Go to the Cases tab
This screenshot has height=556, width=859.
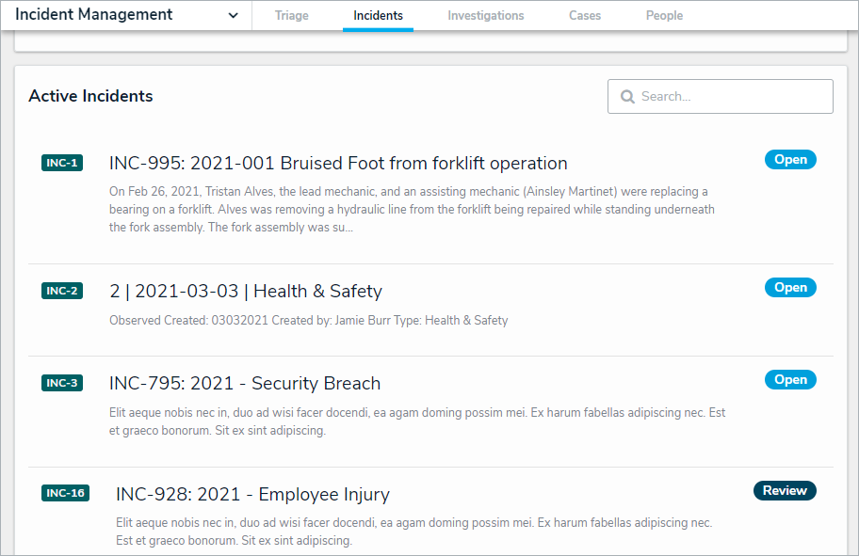click(x=585, y=16)
